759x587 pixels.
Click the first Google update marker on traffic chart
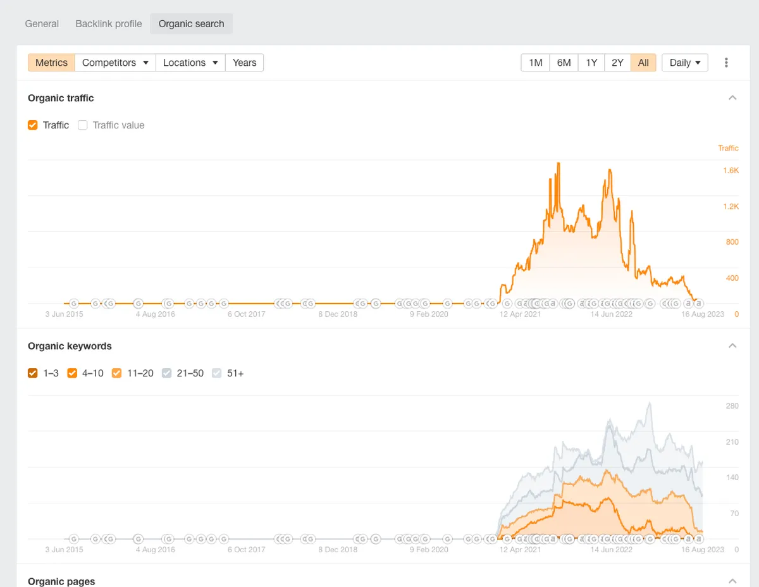point(73,304)
